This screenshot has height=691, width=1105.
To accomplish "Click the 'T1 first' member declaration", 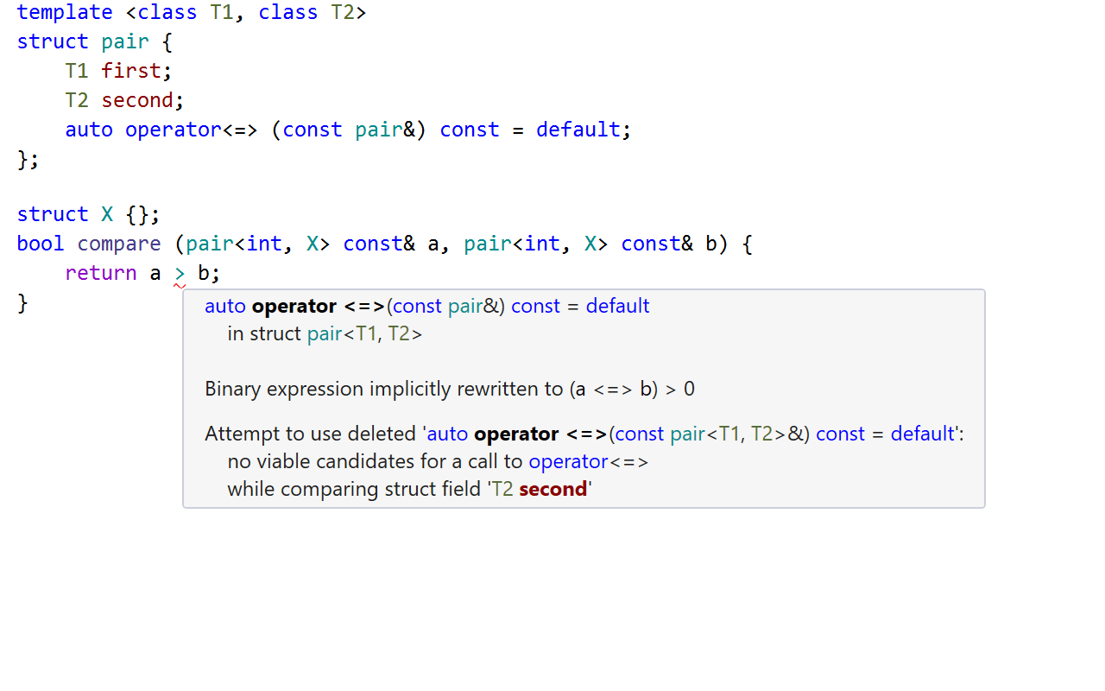I will (x=117, y=70).
